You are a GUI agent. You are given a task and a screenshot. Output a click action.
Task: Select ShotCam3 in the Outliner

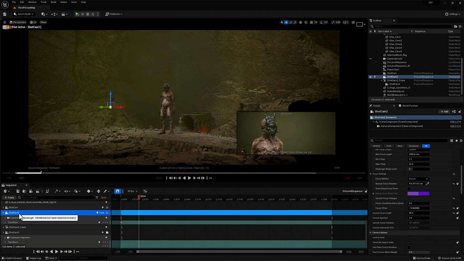tap(395, 84)
